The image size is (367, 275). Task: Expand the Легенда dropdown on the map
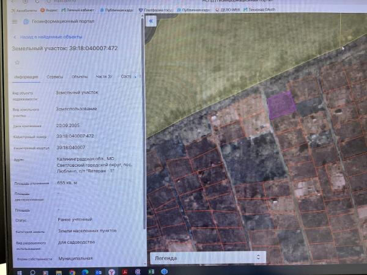pyautogui.click(x=208, y=258)
